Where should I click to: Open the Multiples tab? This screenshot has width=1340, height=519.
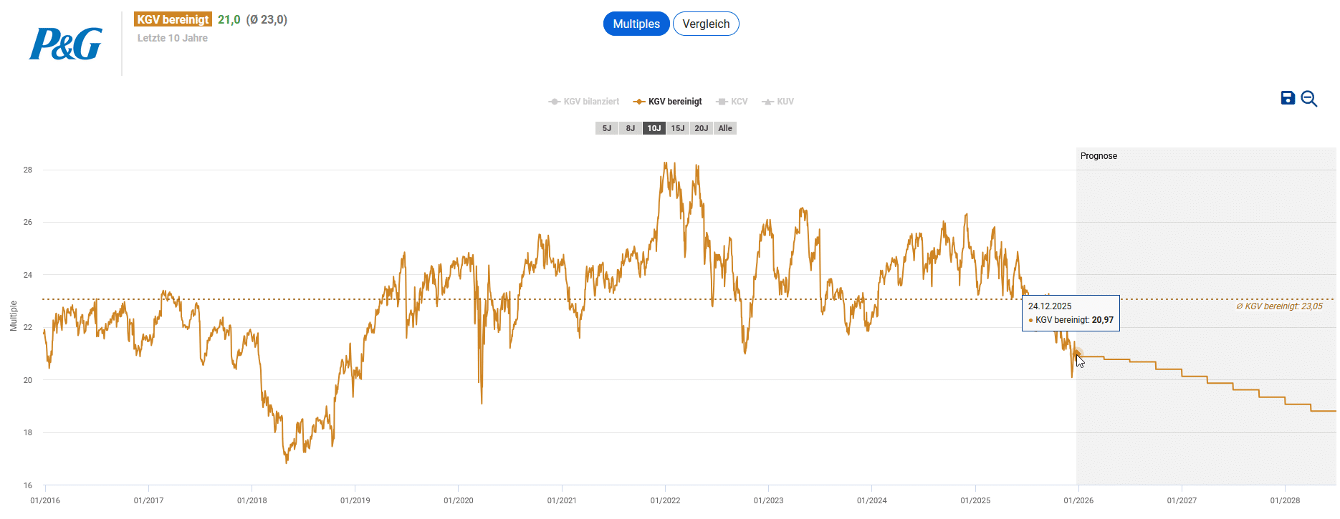tap(636, 24)
